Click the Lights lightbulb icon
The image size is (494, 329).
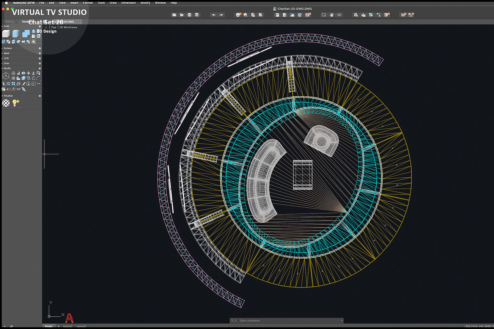point(16,103)
